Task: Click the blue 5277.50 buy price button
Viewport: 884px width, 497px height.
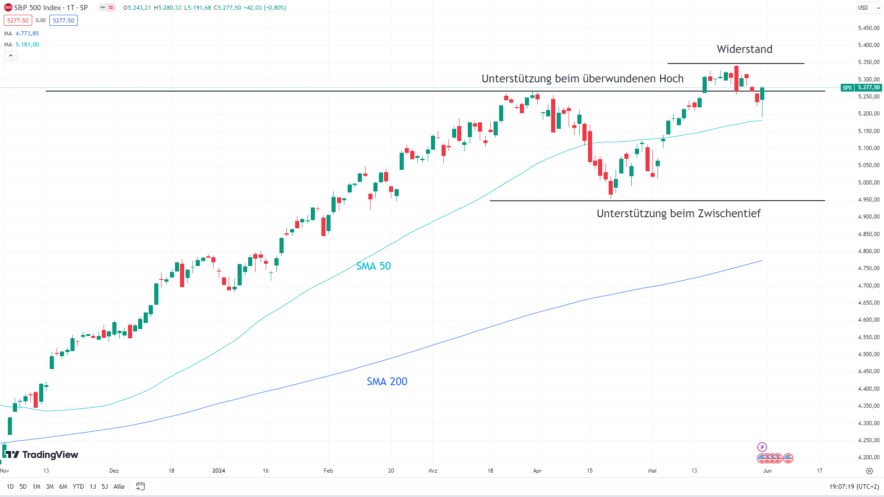Action: (x=64, y=20)
